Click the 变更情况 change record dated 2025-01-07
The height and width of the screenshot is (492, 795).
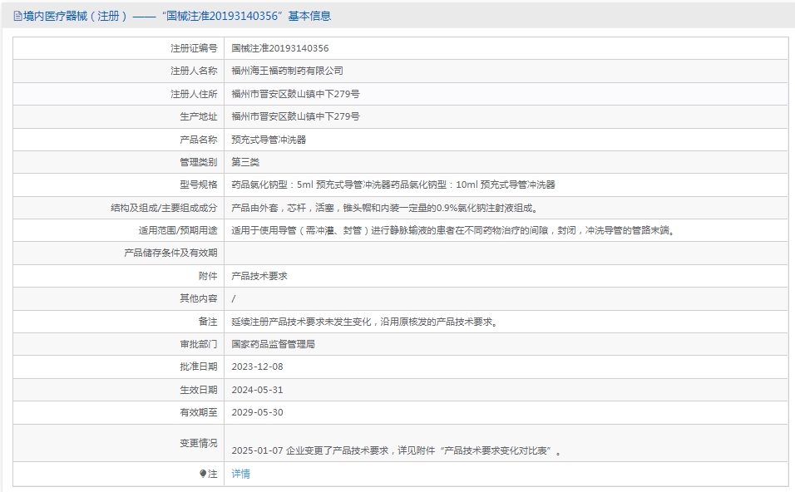397,450
